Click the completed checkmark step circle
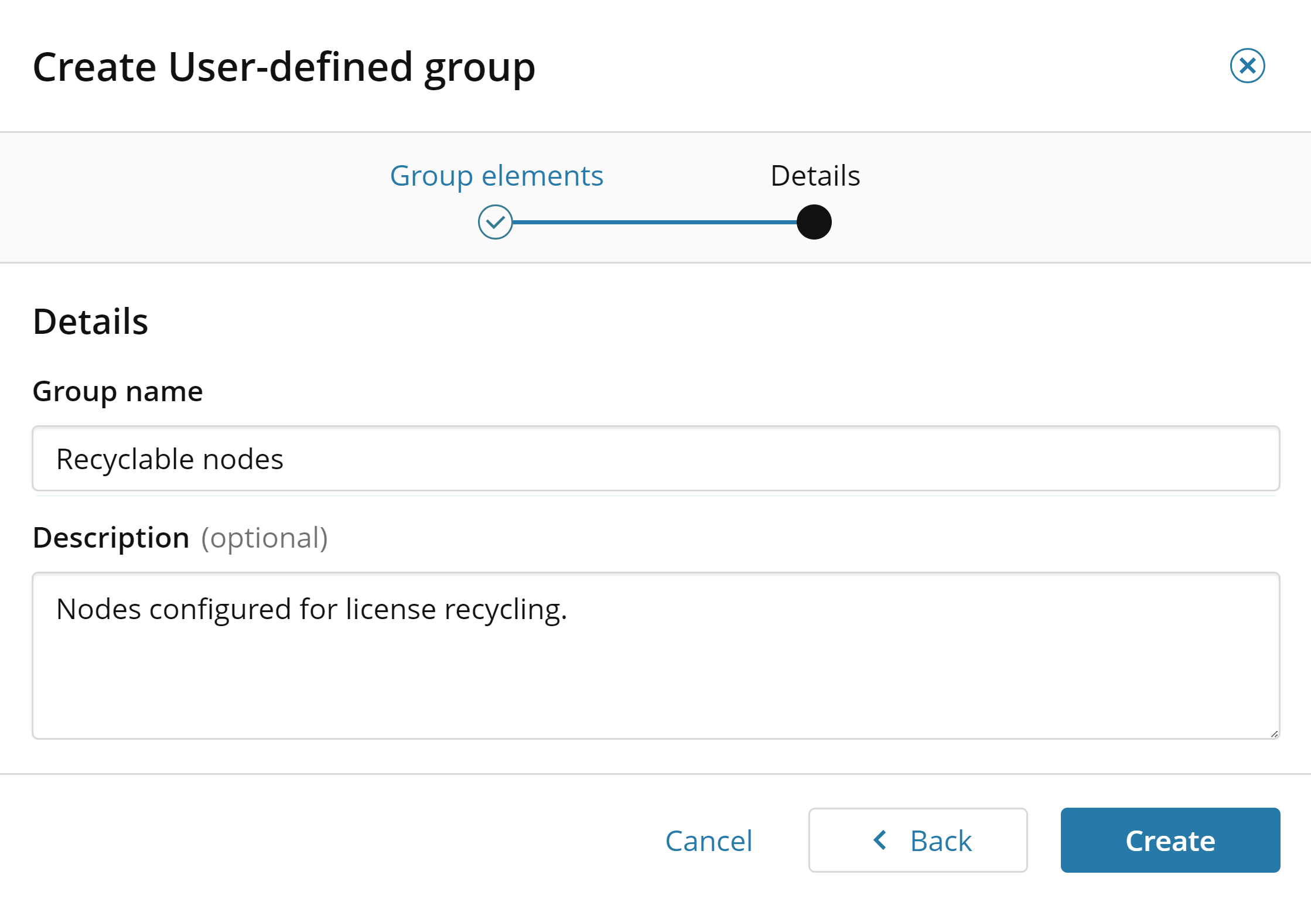 click(495, 222)
